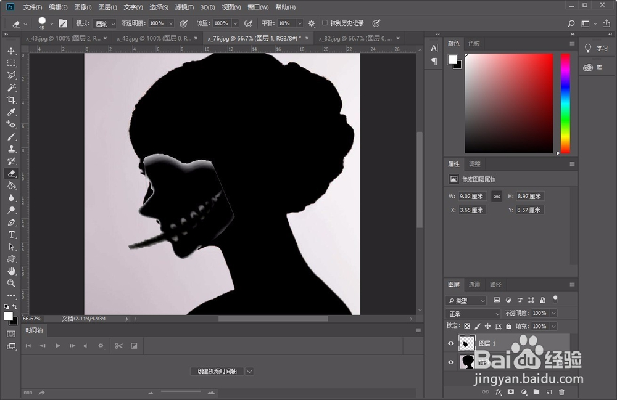
Task: Enable Erase to History checkbox
Action: tap(325, 23)
